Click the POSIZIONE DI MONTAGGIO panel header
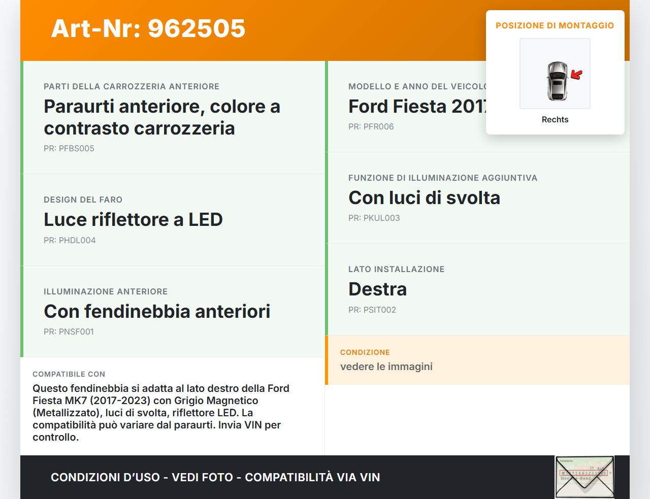This screenshot has width=650, height=499. pos(555,25)
